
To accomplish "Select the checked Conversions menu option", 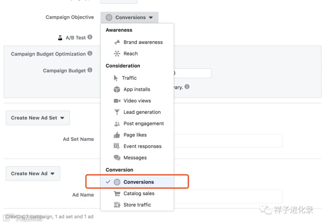I will 137,182.
